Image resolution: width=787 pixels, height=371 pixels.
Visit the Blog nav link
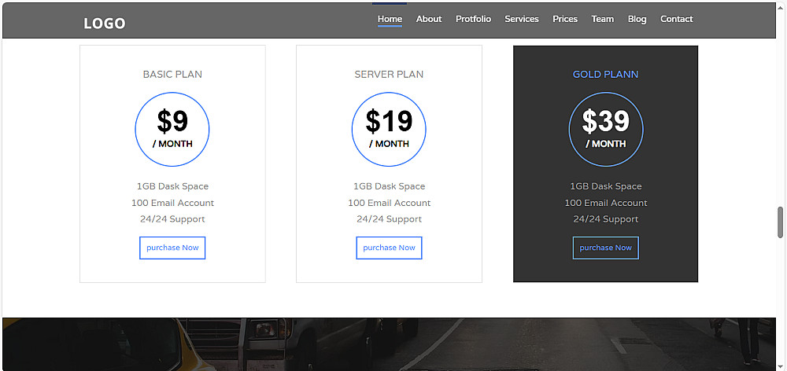pos(637,19)
